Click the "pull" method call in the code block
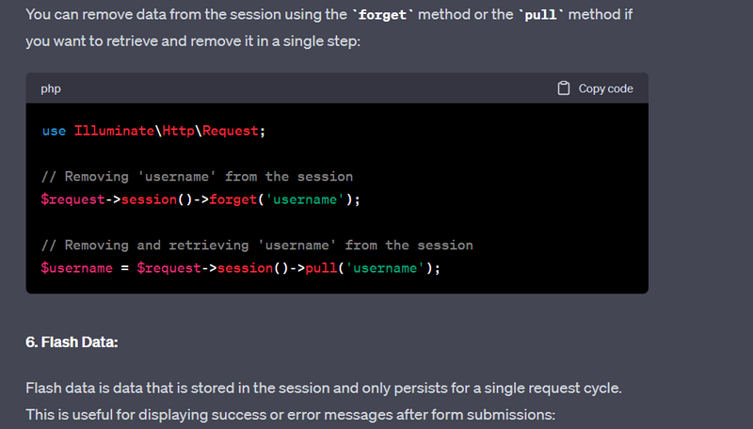Image resolution: width=753 pixels, height=429 pixels. [321, 268]
